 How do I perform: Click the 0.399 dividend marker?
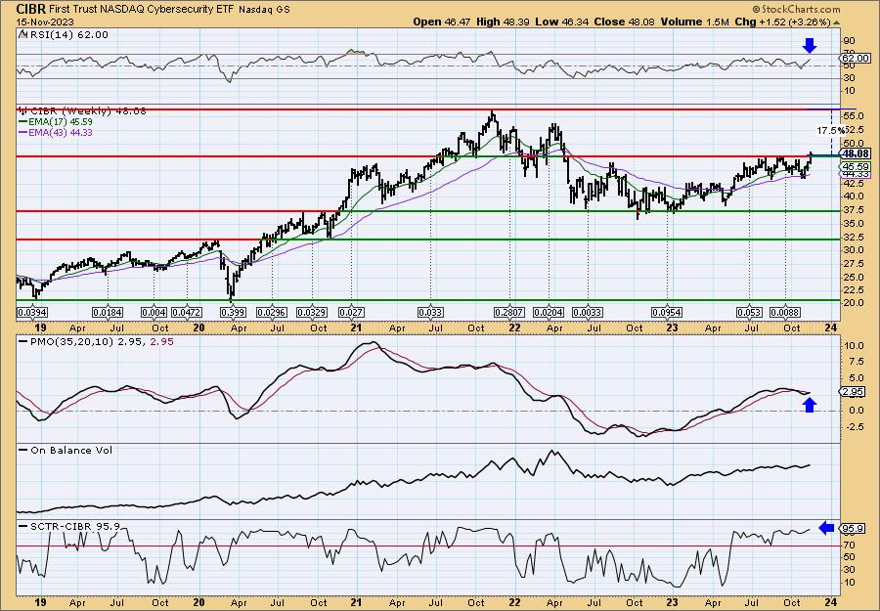point(233,313)
